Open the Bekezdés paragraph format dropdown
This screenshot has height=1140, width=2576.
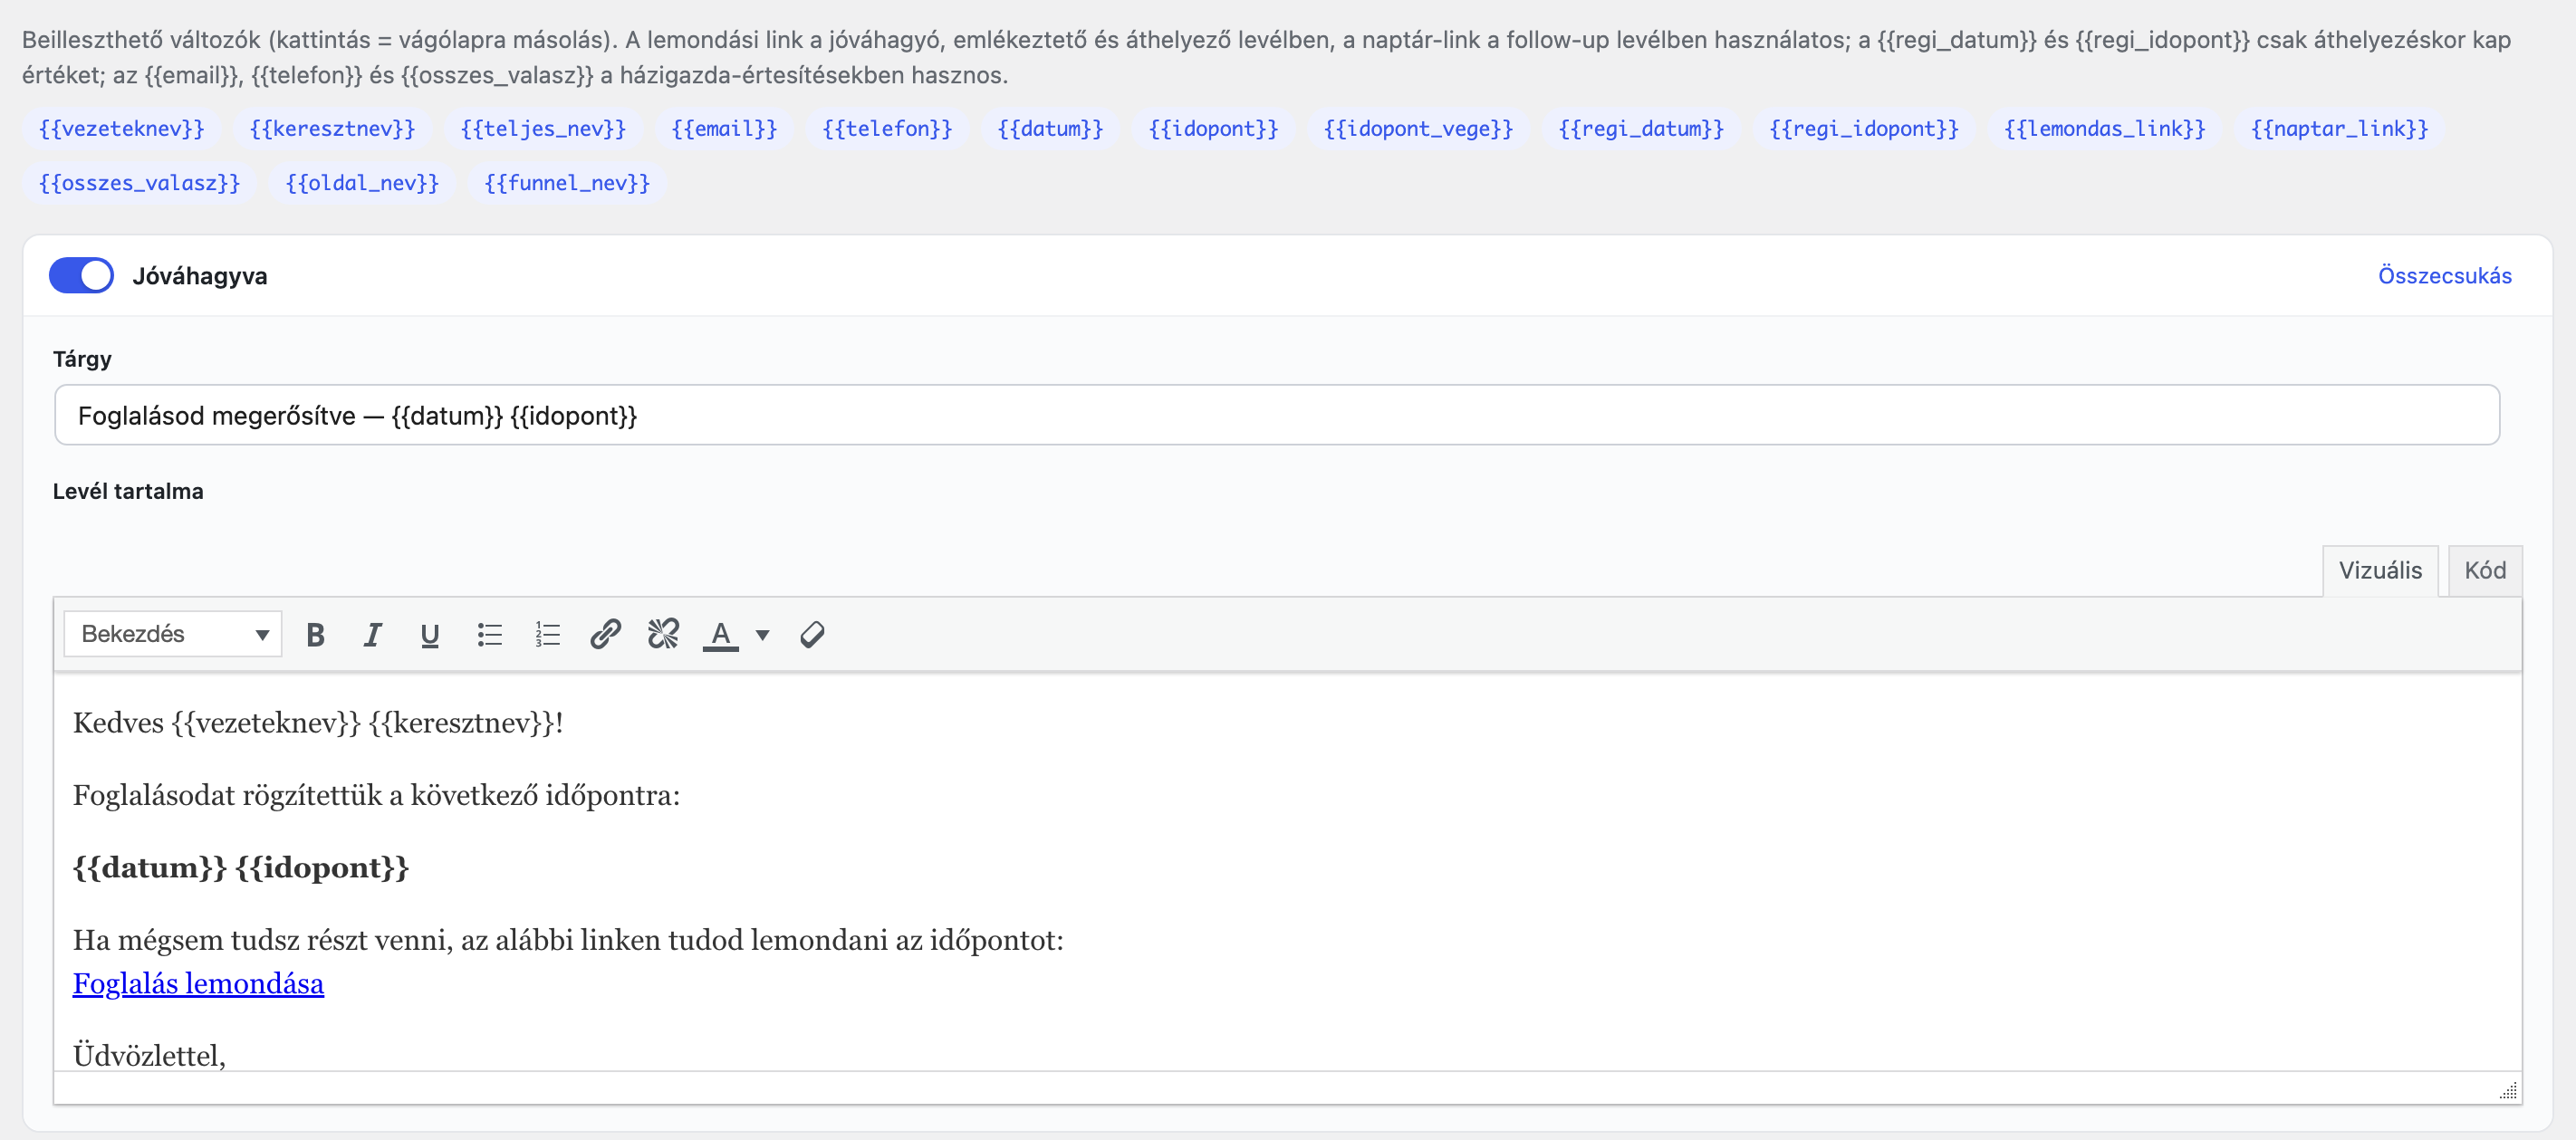click(x=173, y=634)
